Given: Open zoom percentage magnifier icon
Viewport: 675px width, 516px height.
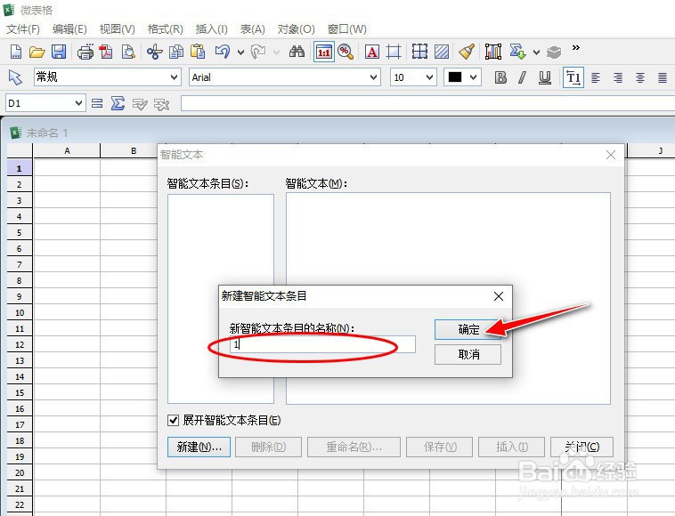Looking at the screenshot, I should click(x=346, y=52).
